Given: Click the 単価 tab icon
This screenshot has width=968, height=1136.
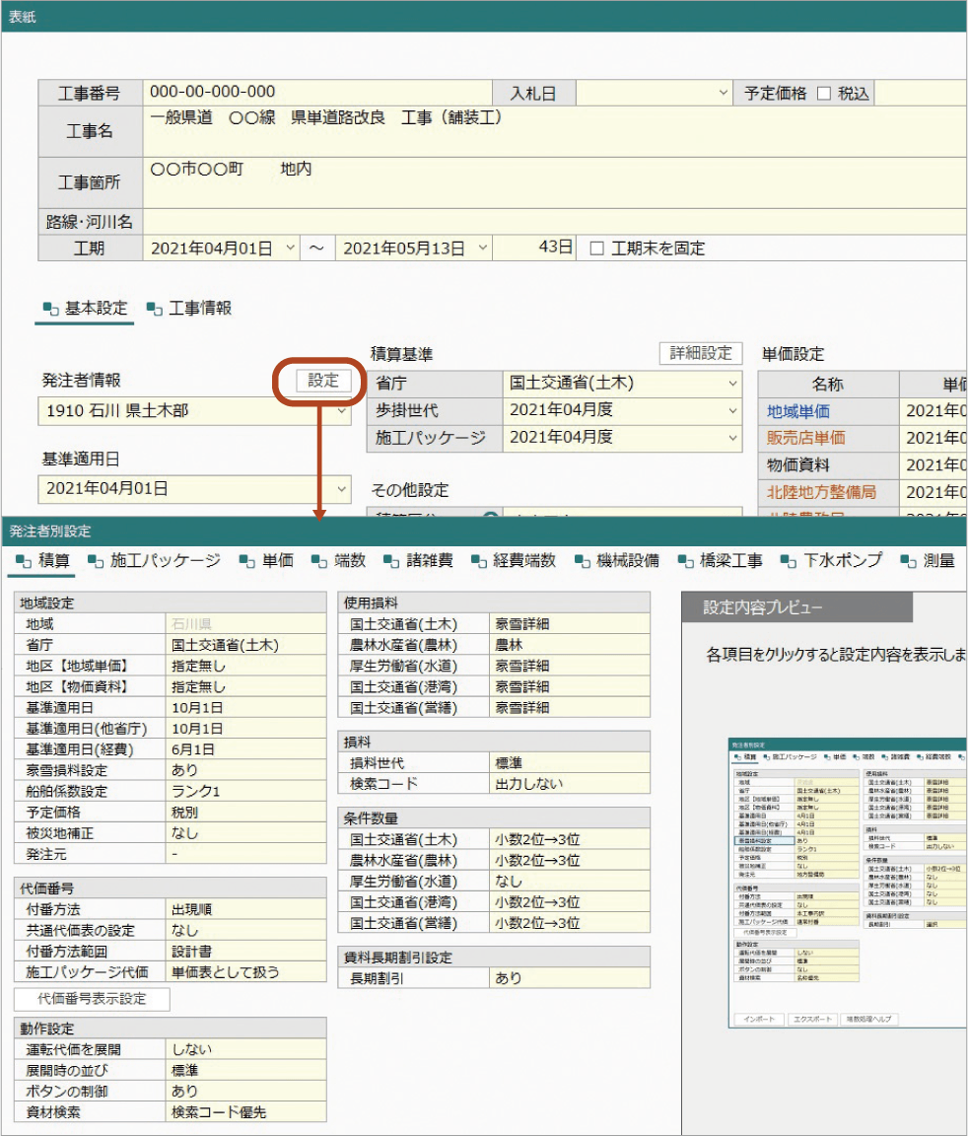Looking at the screenshot, I should pyautogui.click(x=246, y=561).
